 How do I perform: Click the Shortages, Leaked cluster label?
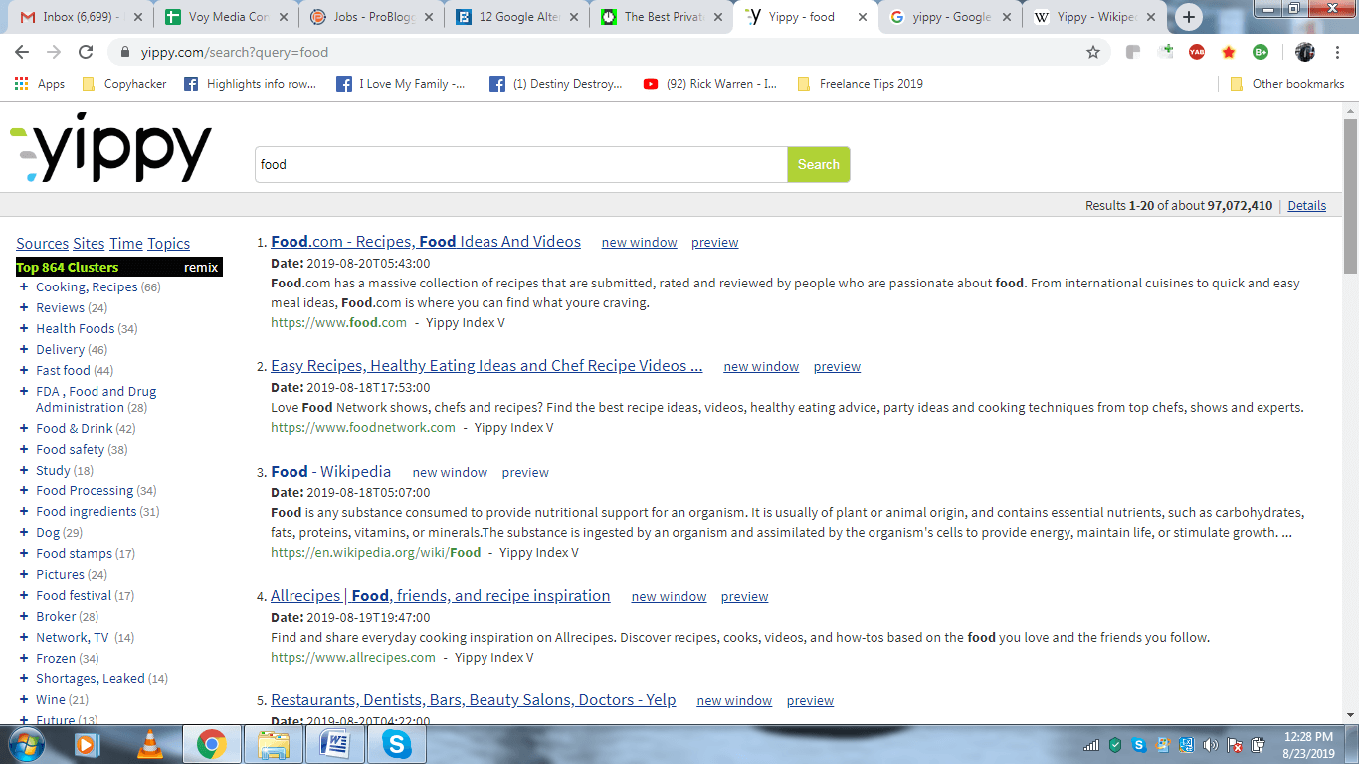(x=91, y=679)
